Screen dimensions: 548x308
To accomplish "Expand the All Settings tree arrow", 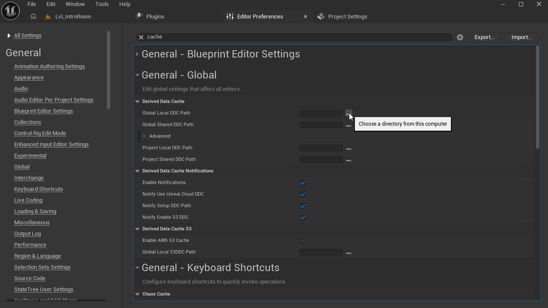I will [x=9, y=36].
